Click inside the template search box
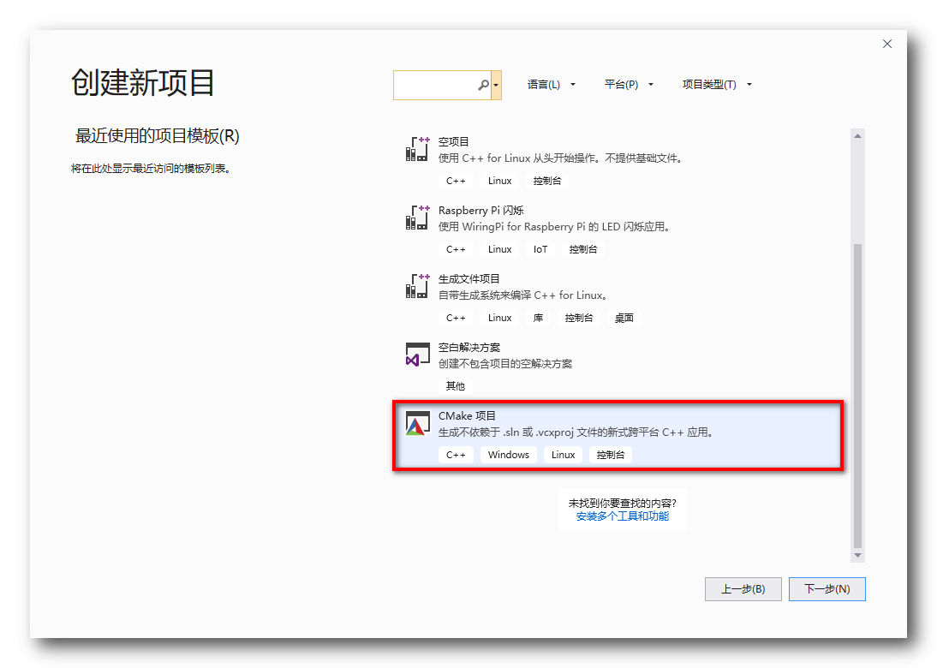Screen dimensions: 937x668 pos(437,85)
